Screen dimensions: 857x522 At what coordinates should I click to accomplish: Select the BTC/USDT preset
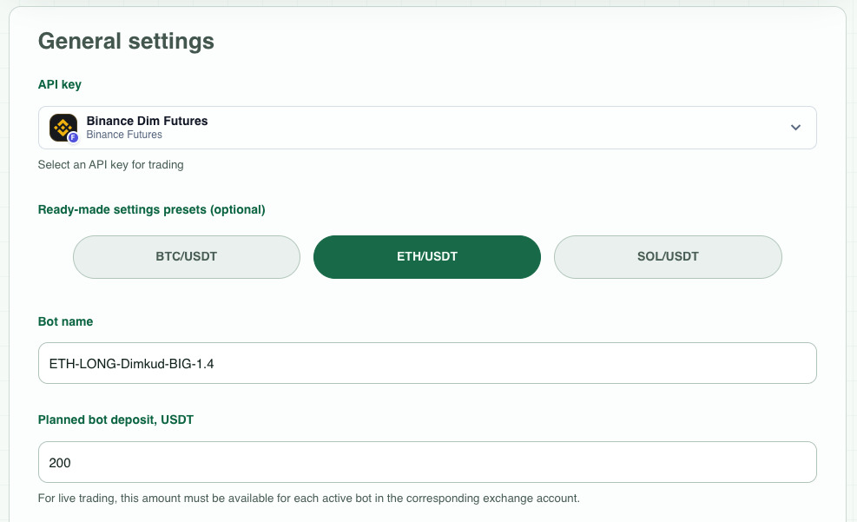click(187, 257)
